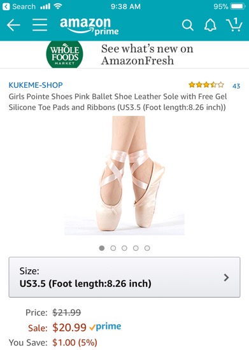The width and height of the screenshot is (249, 350).
Task: Open the KUKEME-SHOP brand link
Action: 36,85
